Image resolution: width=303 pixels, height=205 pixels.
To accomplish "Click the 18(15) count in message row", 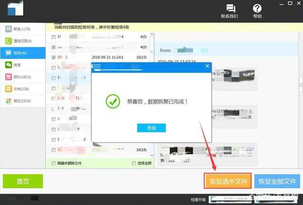I will pos(142,57).
